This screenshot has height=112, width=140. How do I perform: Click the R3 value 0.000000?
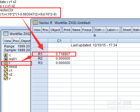[x=63, y=63]
